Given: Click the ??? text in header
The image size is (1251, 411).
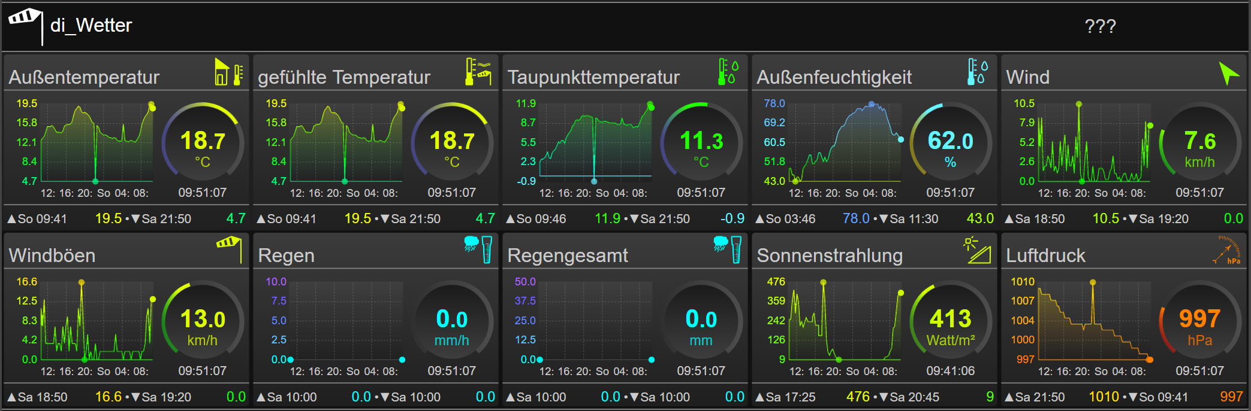Looking at the screenshot, I should [1101, 26].
